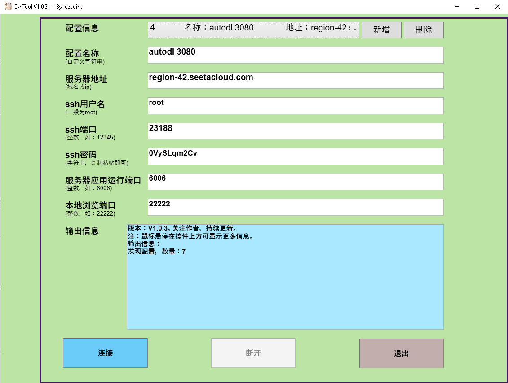Screen dimensions: 508x383
Task: Click the ssh port field showing 23188
Action: click(x=295, y=131)
